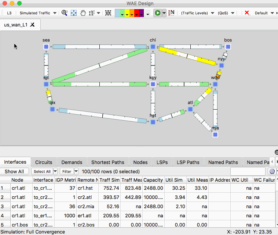The image size is (278, 235).
Task: Click the Select All button
Action: 42,171
